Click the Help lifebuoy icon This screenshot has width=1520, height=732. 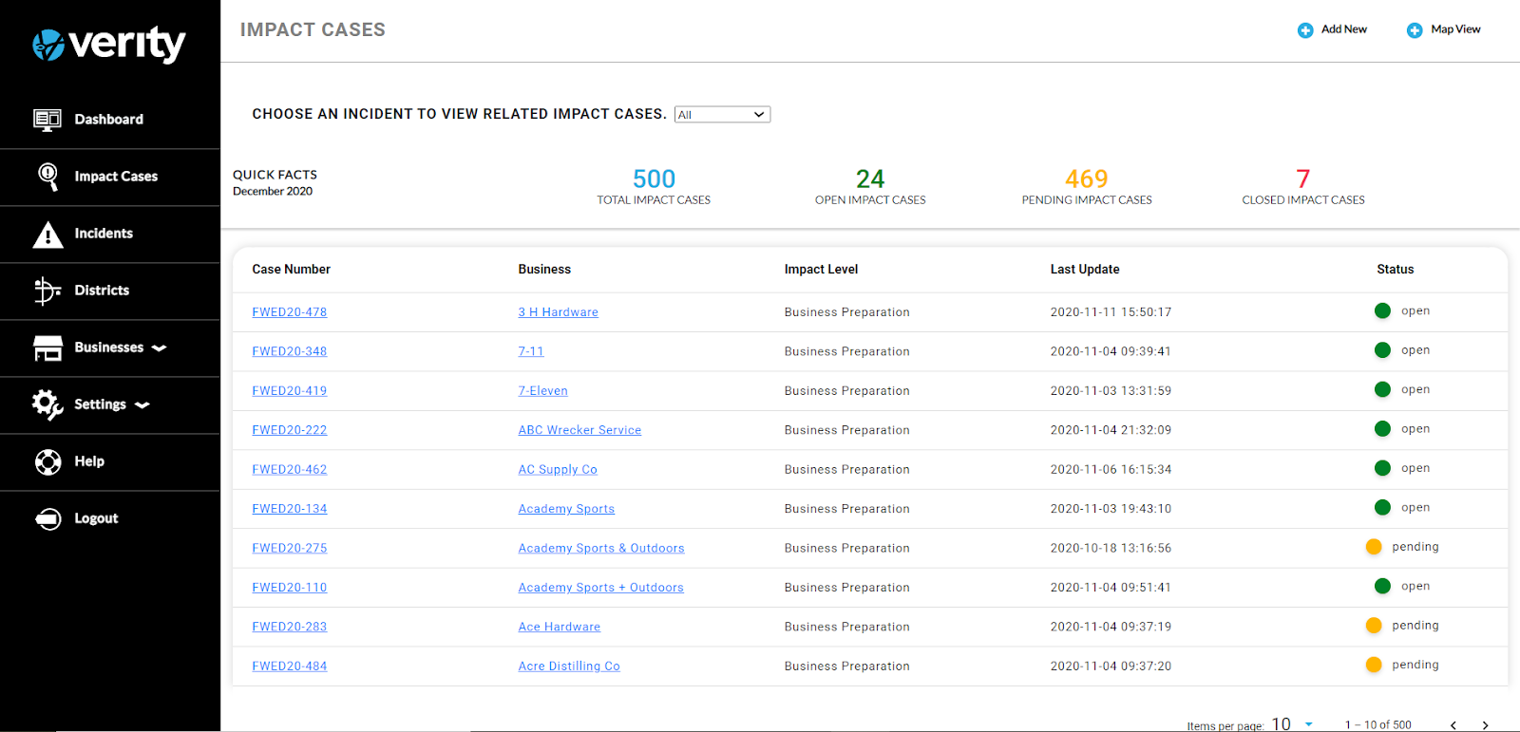click(47, 461)
